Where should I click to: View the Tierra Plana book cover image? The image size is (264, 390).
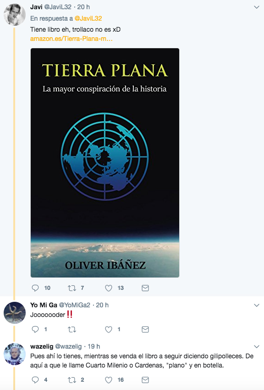(105, 163)
